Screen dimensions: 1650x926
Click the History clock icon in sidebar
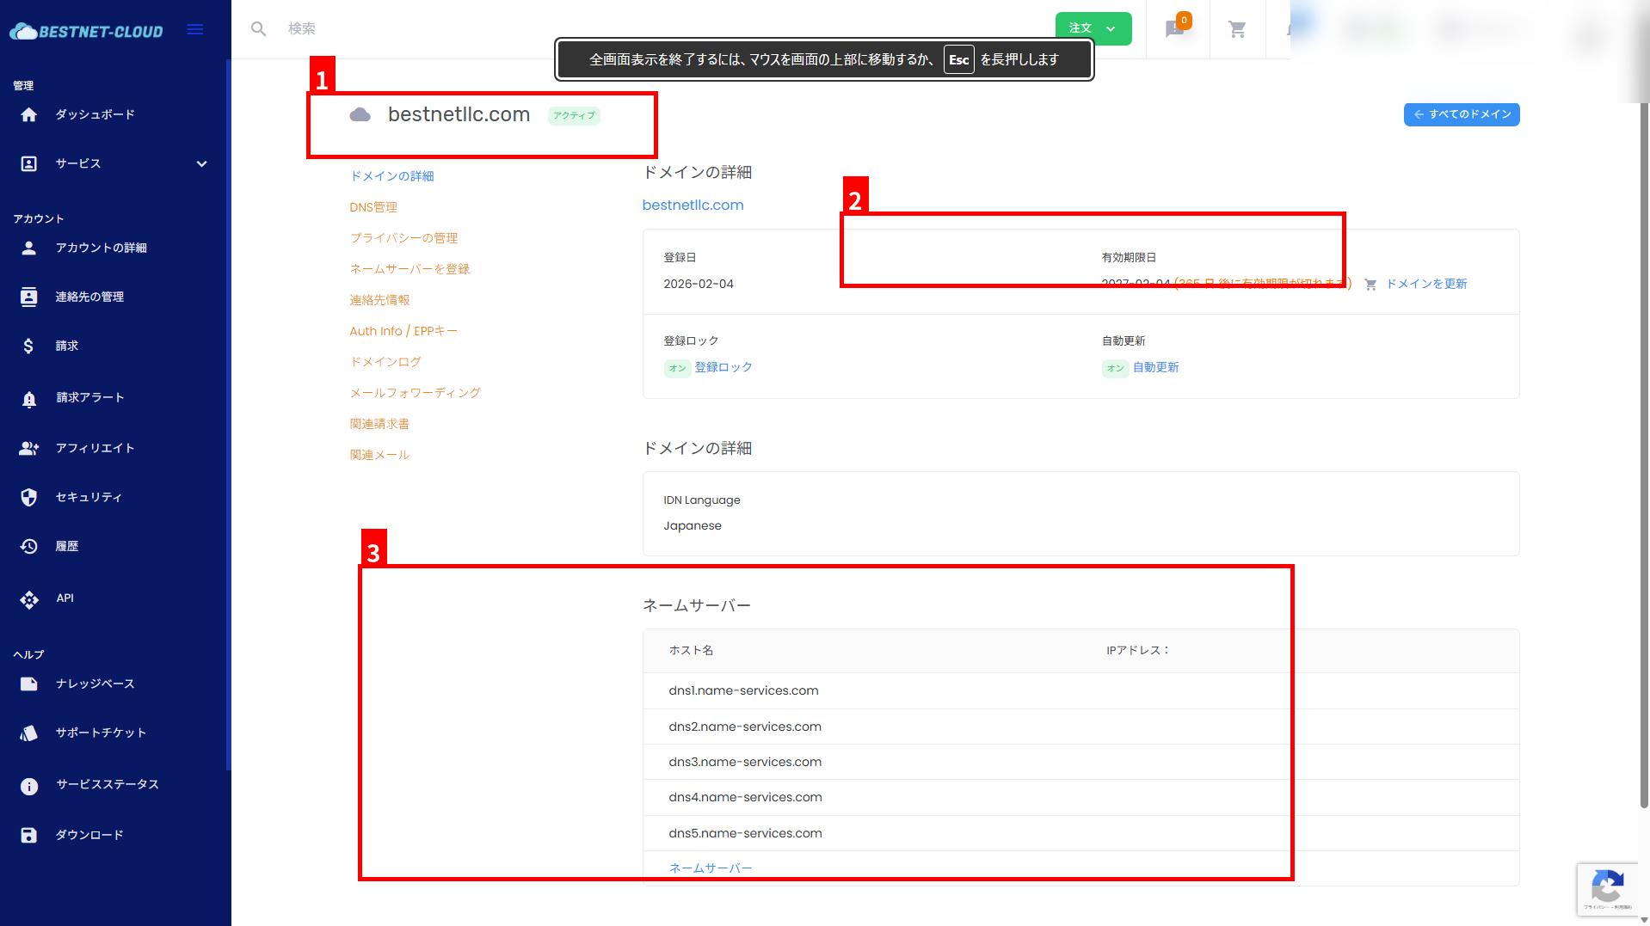click(x=29, y=546)
